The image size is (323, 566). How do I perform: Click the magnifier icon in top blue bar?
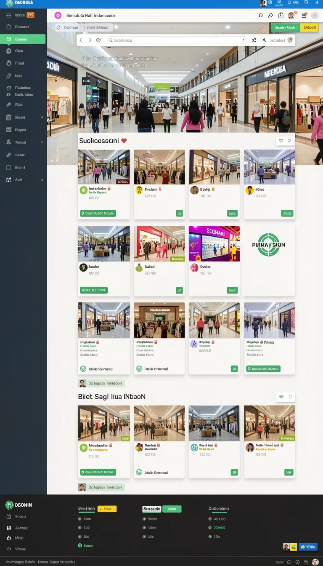[x=307, y=3]
